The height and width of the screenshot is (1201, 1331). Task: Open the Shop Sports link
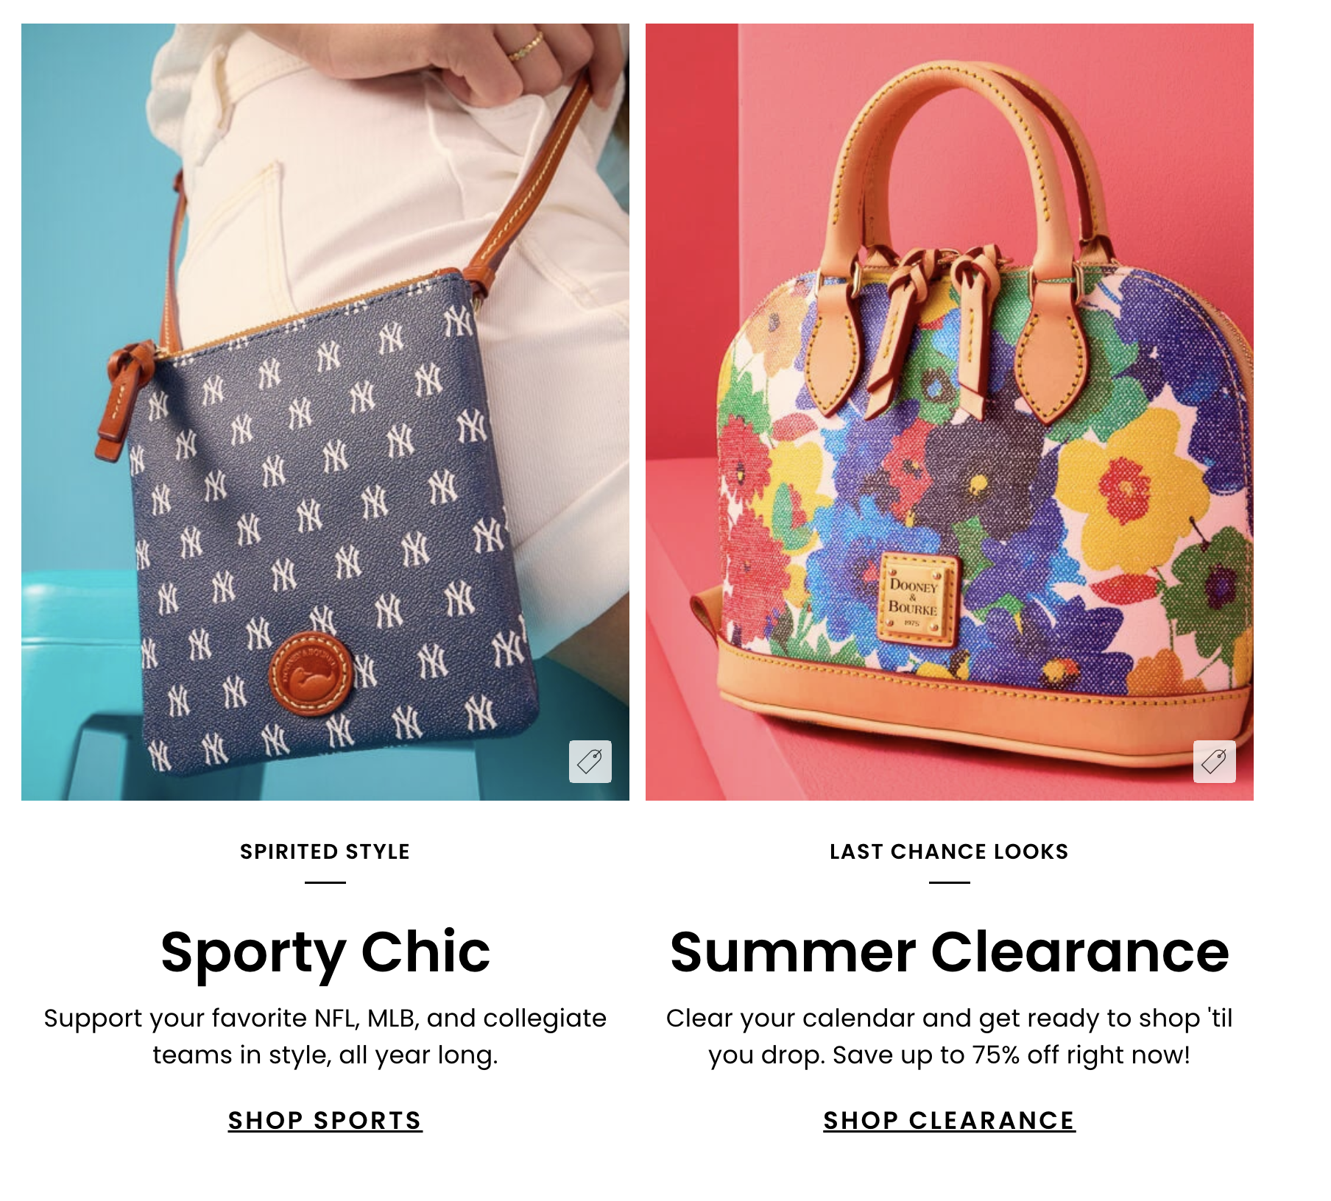(x=325, y=1120)
